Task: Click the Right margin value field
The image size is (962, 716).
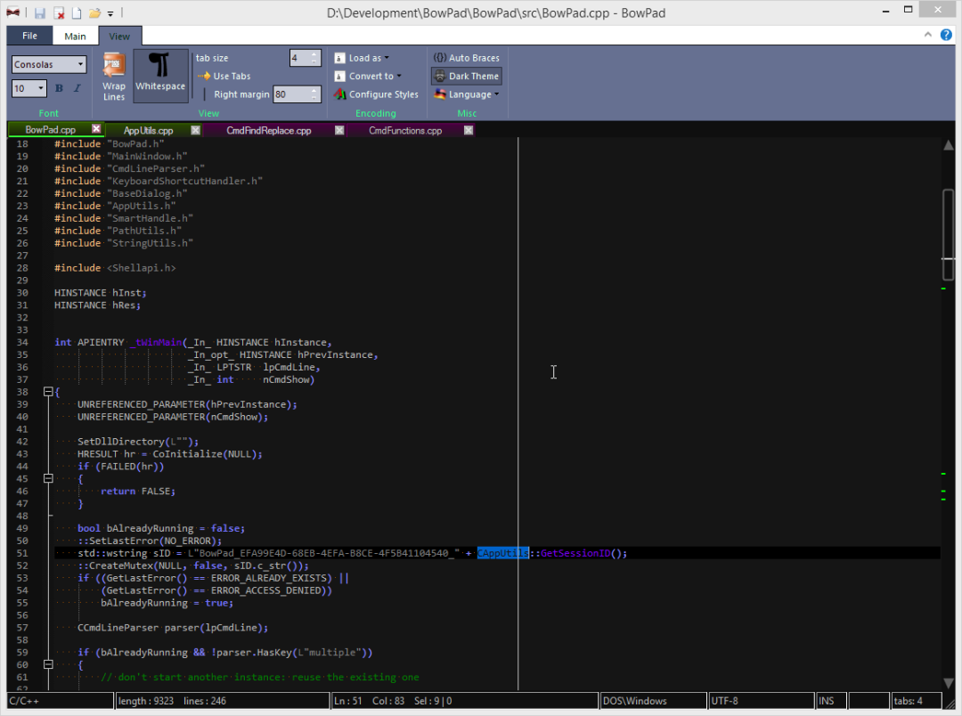Action: [291, 94]
